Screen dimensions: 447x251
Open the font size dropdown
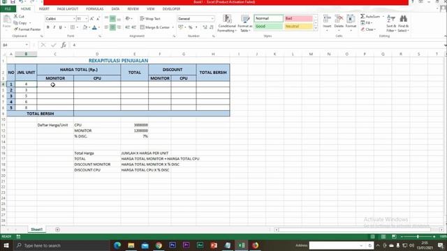[87, 19]
